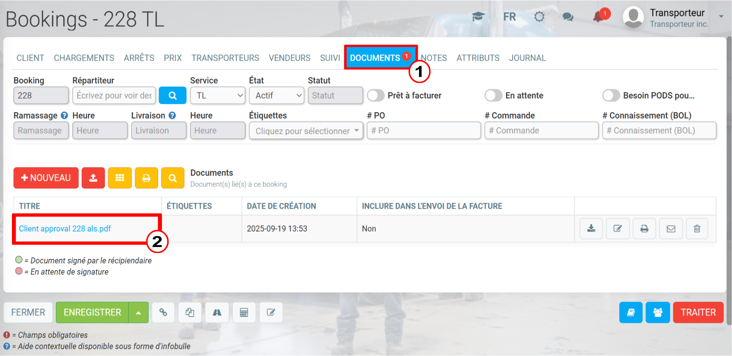
Task: Click the calculator icon in bottom toolbar
Action: [244, 312]
